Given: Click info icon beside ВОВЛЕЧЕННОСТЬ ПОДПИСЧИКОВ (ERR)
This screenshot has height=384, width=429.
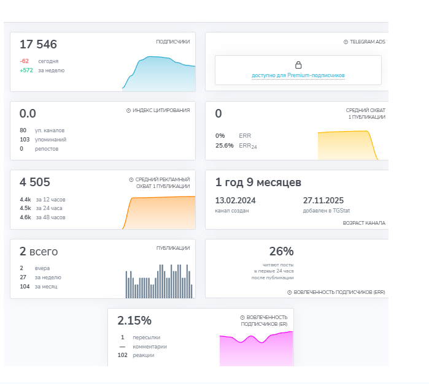Looking at the screenshot, I should (x=290, y=292).
